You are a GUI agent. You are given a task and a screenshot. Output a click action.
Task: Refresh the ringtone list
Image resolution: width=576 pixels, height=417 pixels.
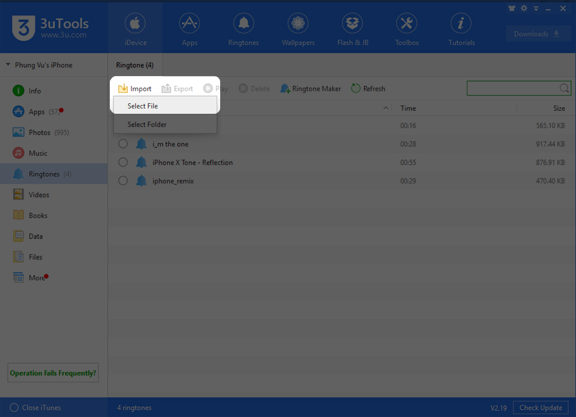[368, 89]
